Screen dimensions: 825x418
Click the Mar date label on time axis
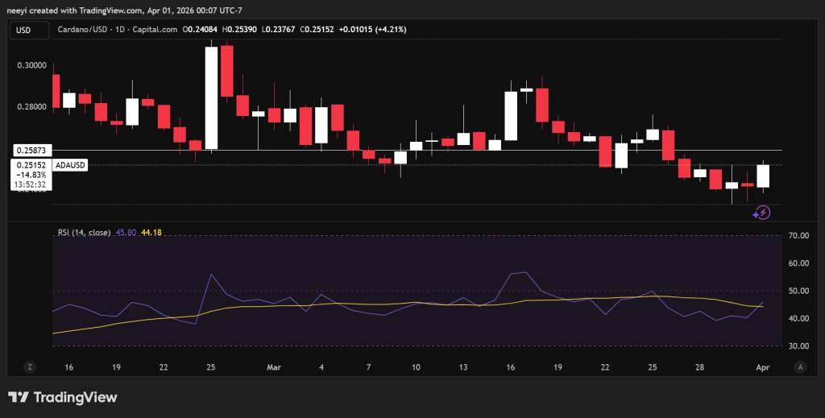tap(274, 367)
